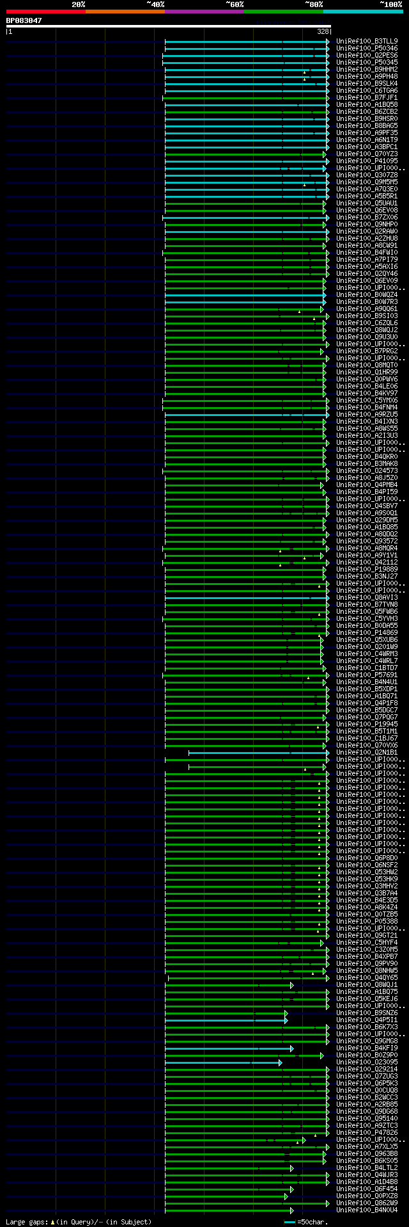Click the green ~80% legend band
This screenshot has width=409, height=1227.
click(284, 11)
